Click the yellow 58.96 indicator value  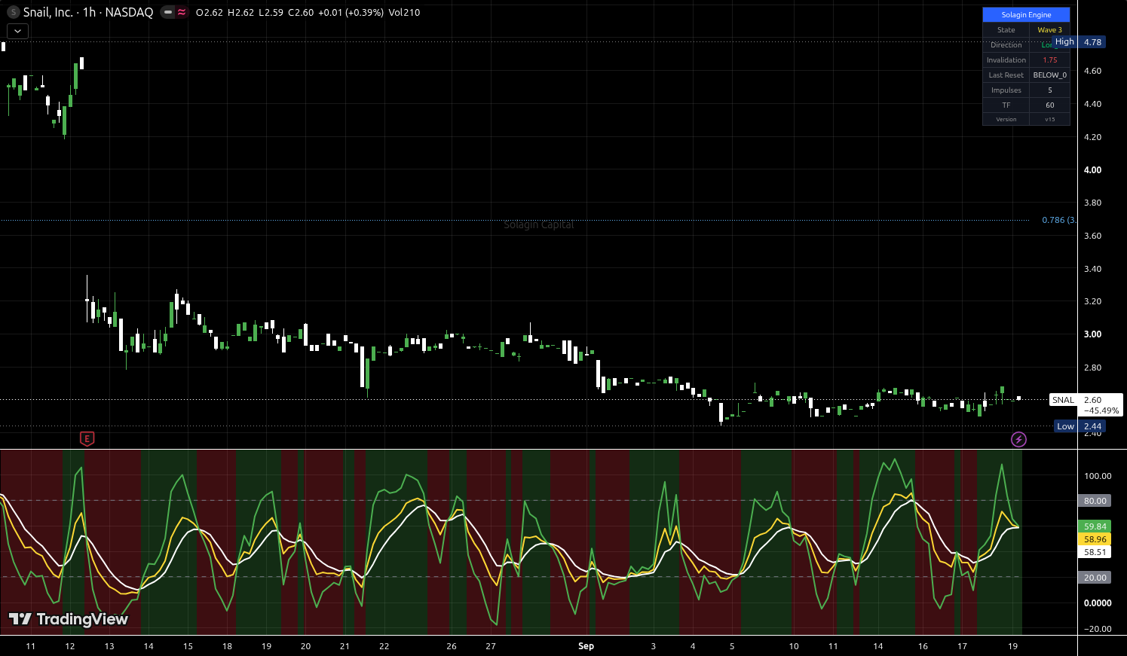click(x=1095, y=539)
